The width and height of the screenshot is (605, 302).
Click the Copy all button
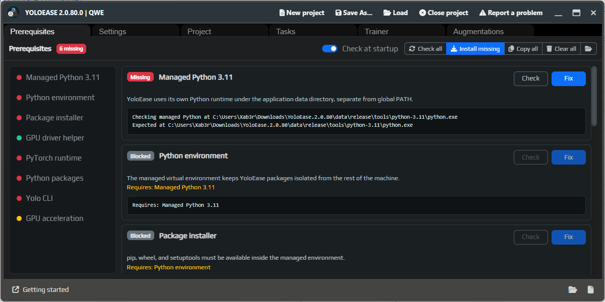[523, 49]
